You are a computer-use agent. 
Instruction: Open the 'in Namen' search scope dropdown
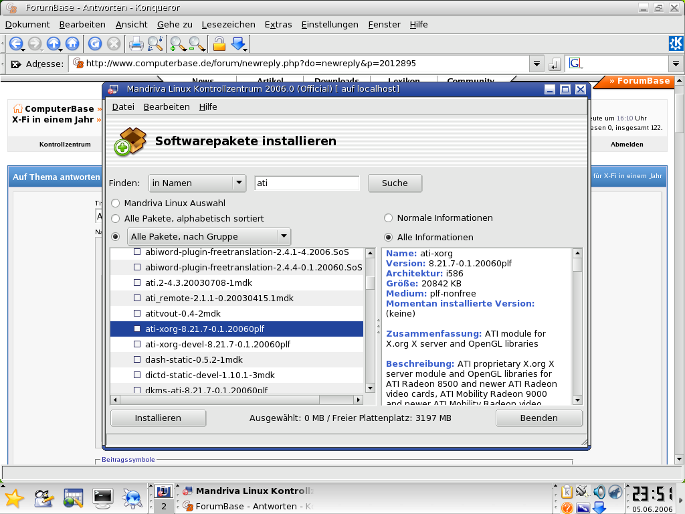[197, 183]
